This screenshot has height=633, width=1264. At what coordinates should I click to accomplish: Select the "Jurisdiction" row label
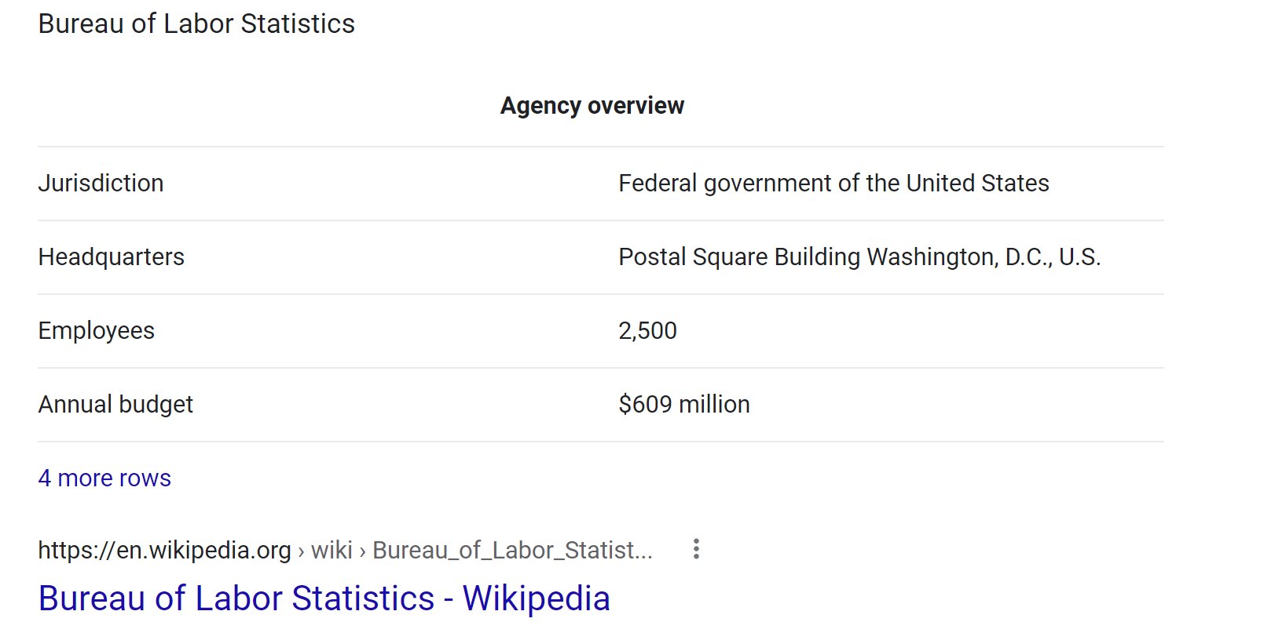pos(101,183)
